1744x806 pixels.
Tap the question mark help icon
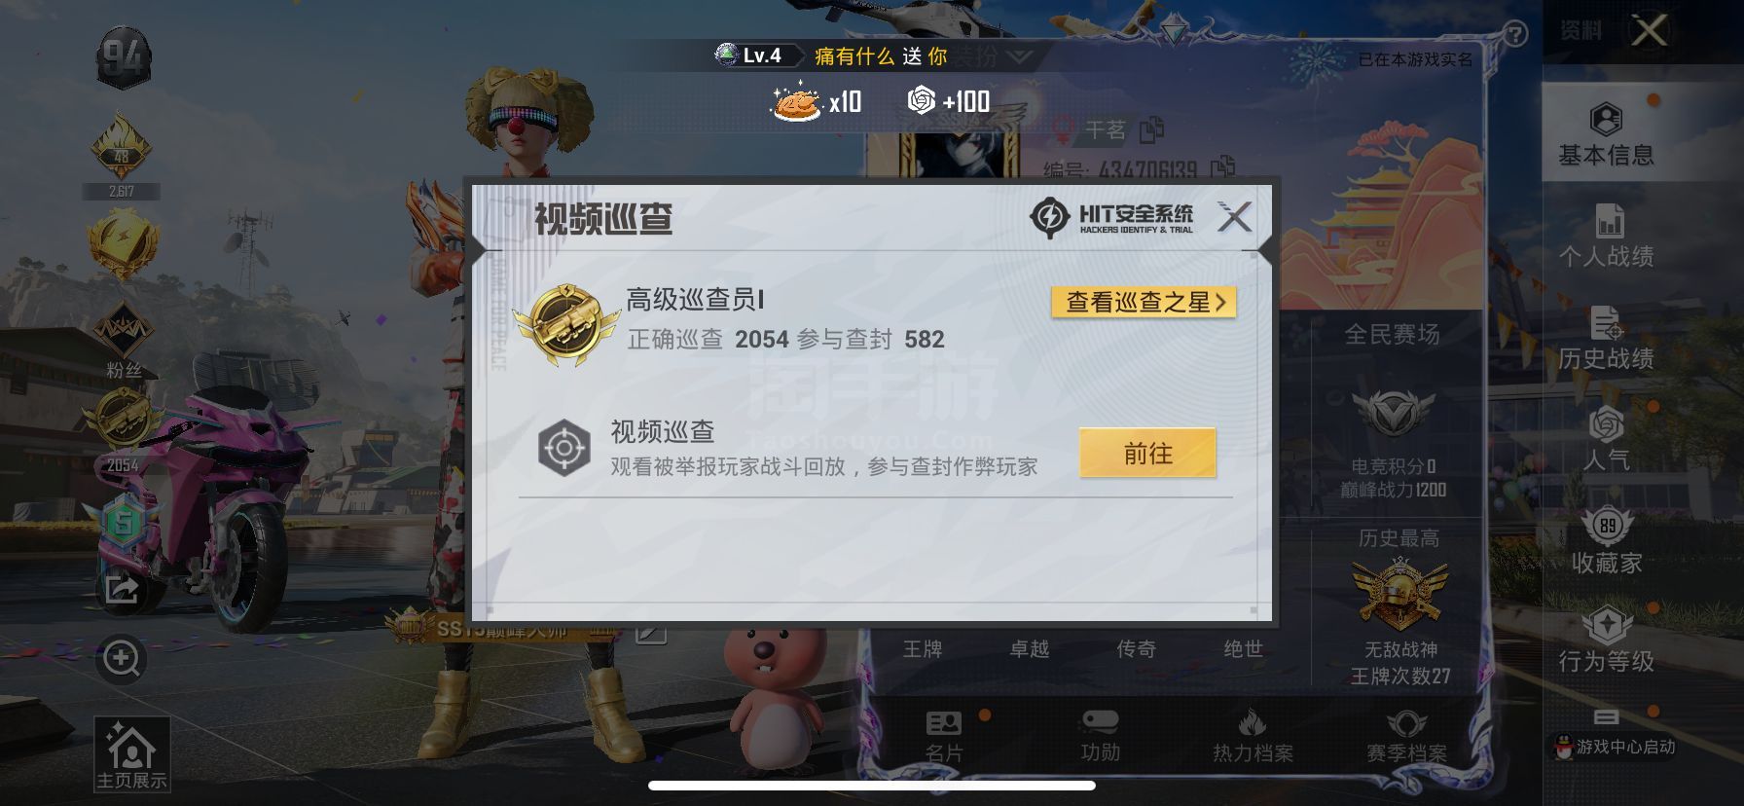tap(1515, 34)
